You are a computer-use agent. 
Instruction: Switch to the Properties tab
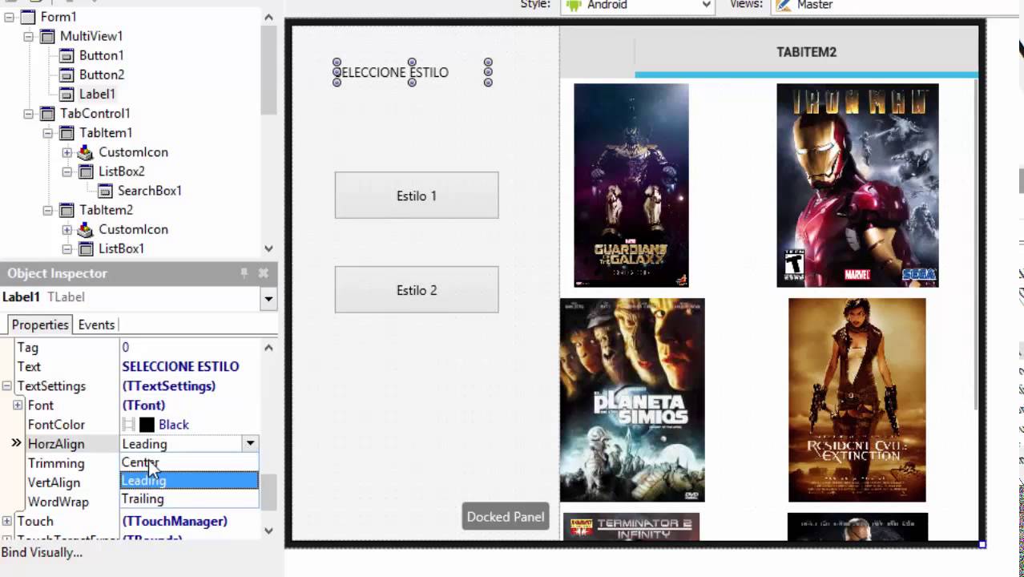40,325
